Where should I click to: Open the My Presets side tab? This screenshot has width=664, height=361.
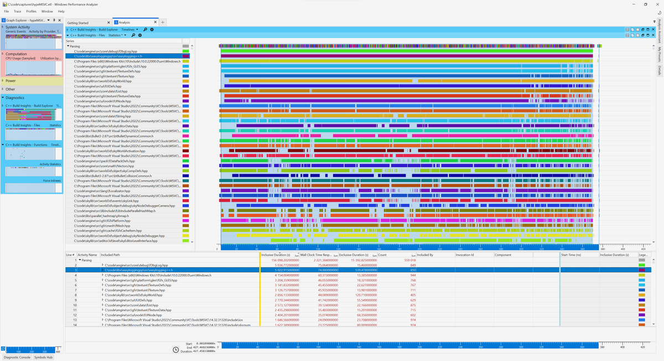point(660,55)
